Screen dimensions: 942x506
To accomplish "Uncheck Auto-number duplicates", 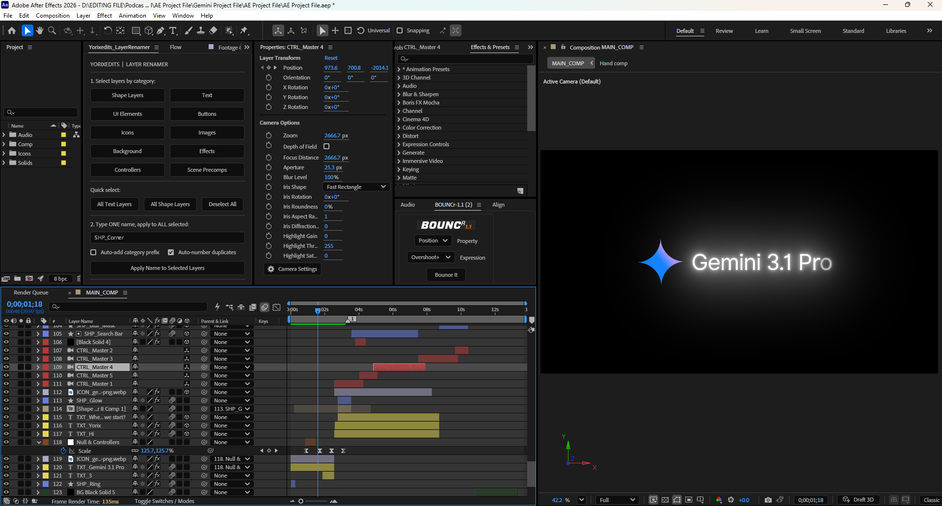I will [x=171, y=252].
